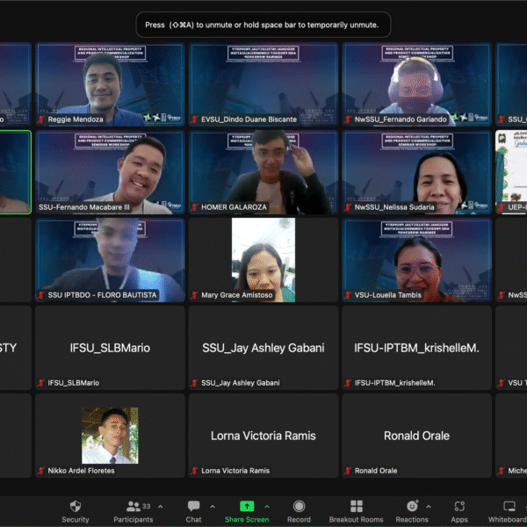Image resolution: width=527 pixels, height=527 pixels.
Task: Click muted mic icon for HOMER GALAROZA
Action: click(x=194, y=207)
